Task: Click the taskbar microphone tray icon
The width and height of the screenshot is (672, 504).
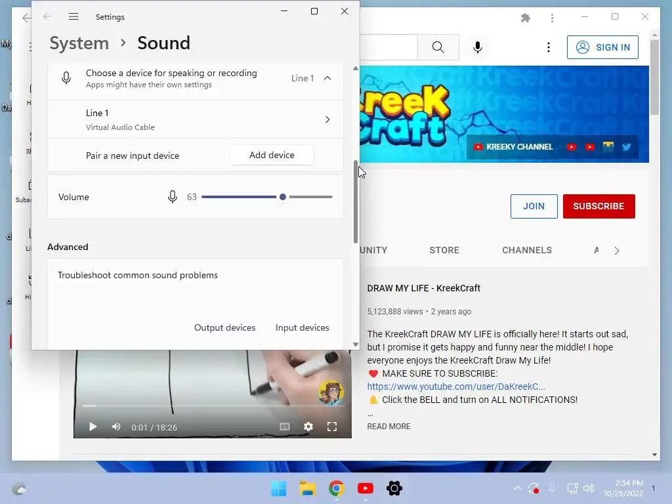Action: pos(552,488)
